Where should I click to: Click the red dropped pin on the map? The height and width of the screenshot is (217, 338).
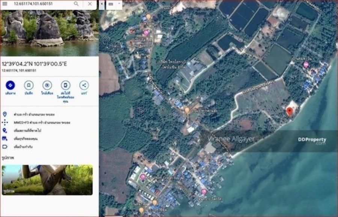[x=290, y=112]
